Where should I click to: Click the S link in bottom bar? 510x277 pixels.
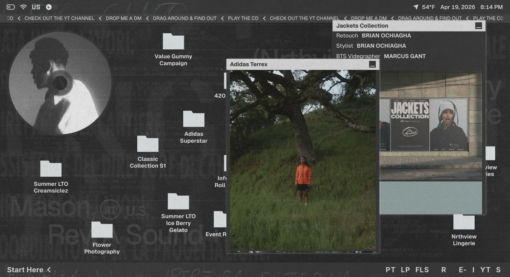pyautogui.click(x=498, y=270)
